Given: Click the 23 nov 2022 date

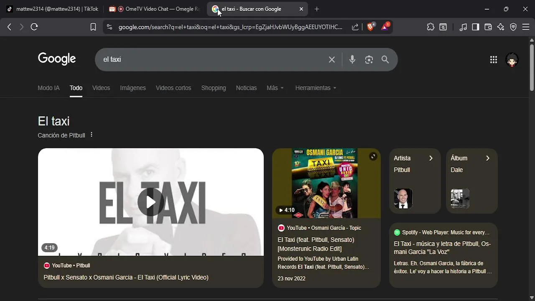Looking at the screenshot, I should tap(291, 278).
